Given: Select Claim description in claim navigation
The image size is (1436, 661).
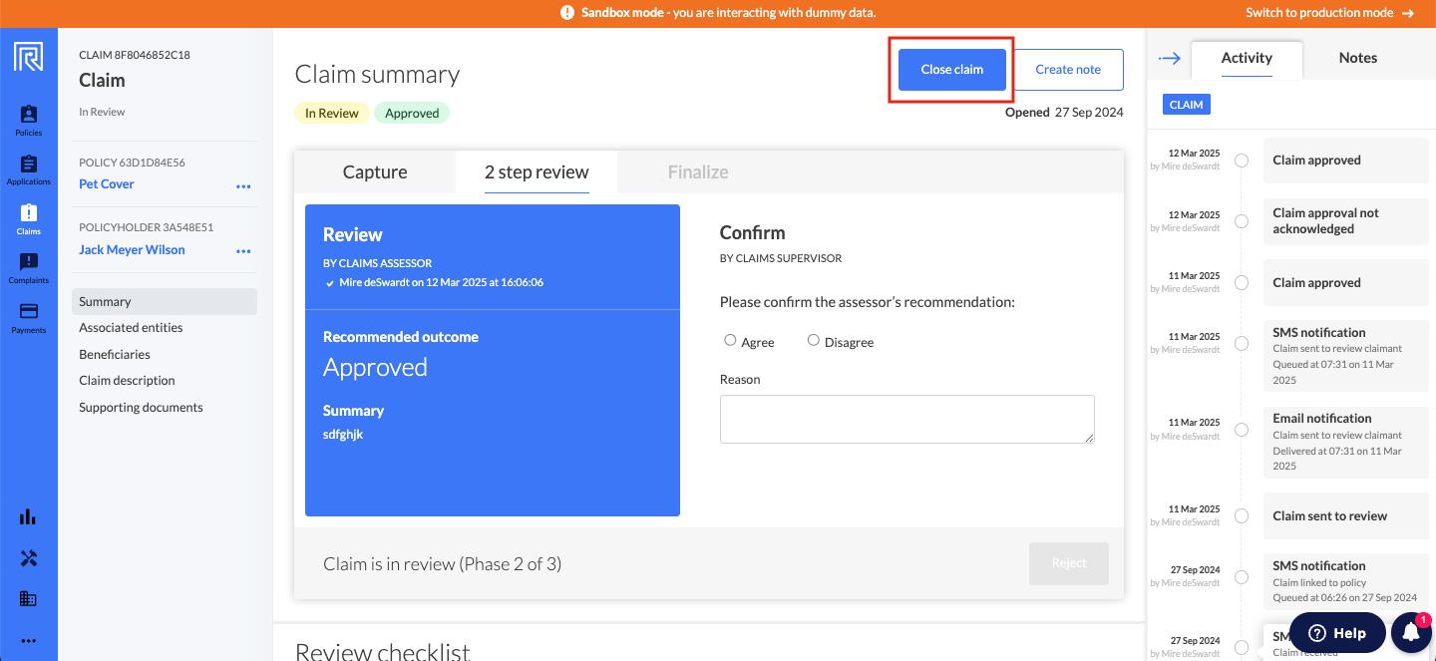Looking at the screenshot, I should point(127,381).
